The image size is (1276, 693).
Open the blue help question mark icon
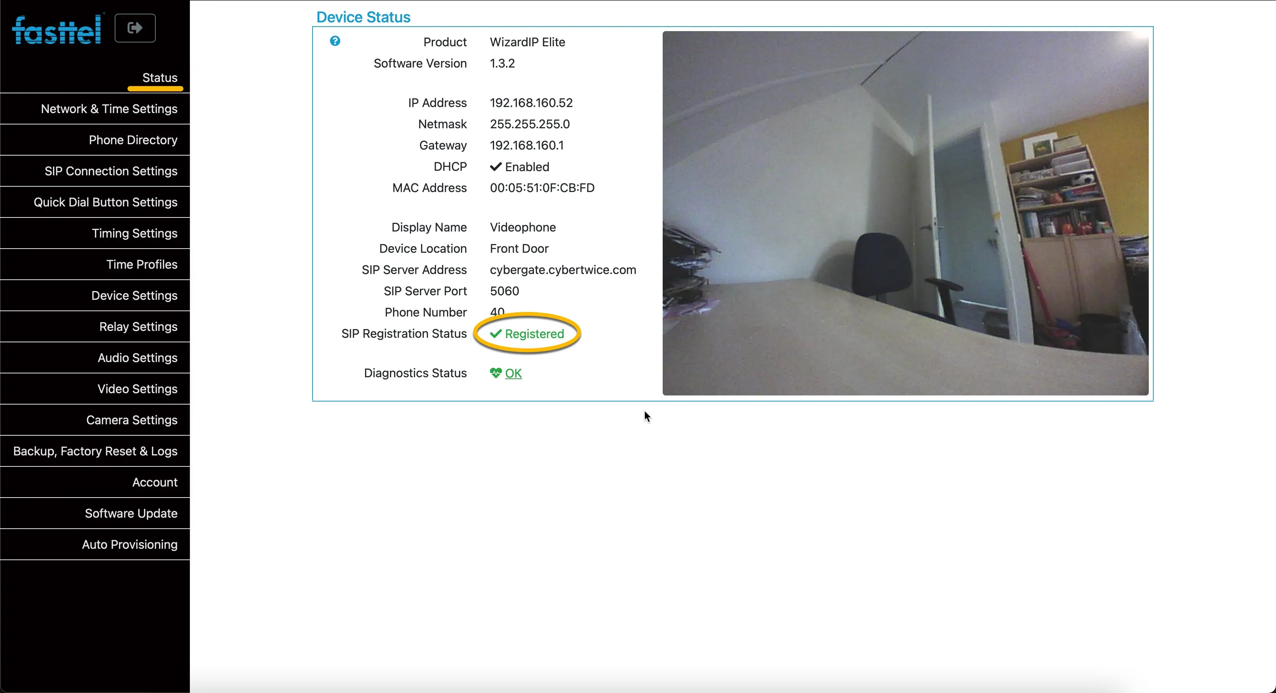[x=335, y=41]
